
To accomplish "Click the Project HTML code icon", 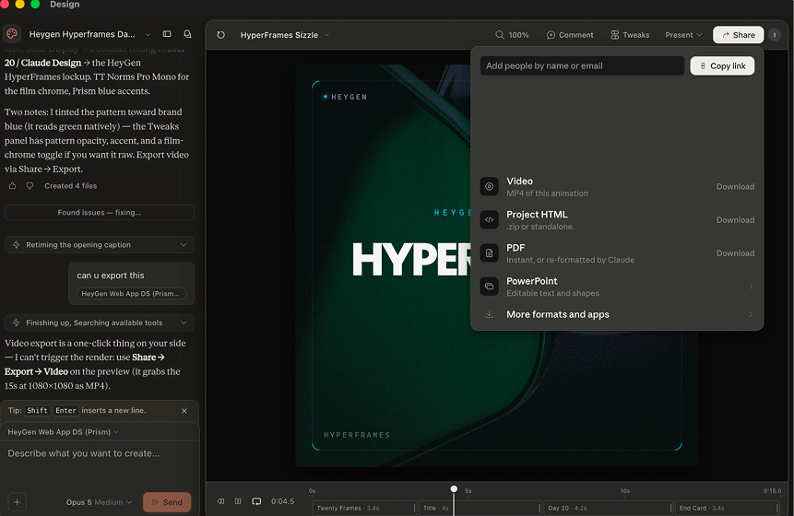I will click(x=489, y=219).
